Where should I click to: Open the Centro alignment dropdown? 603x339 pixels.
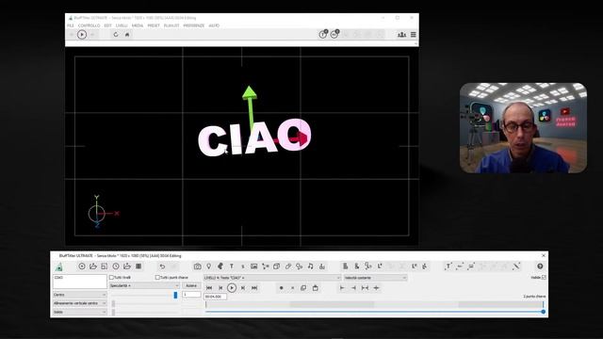[79, 295]
